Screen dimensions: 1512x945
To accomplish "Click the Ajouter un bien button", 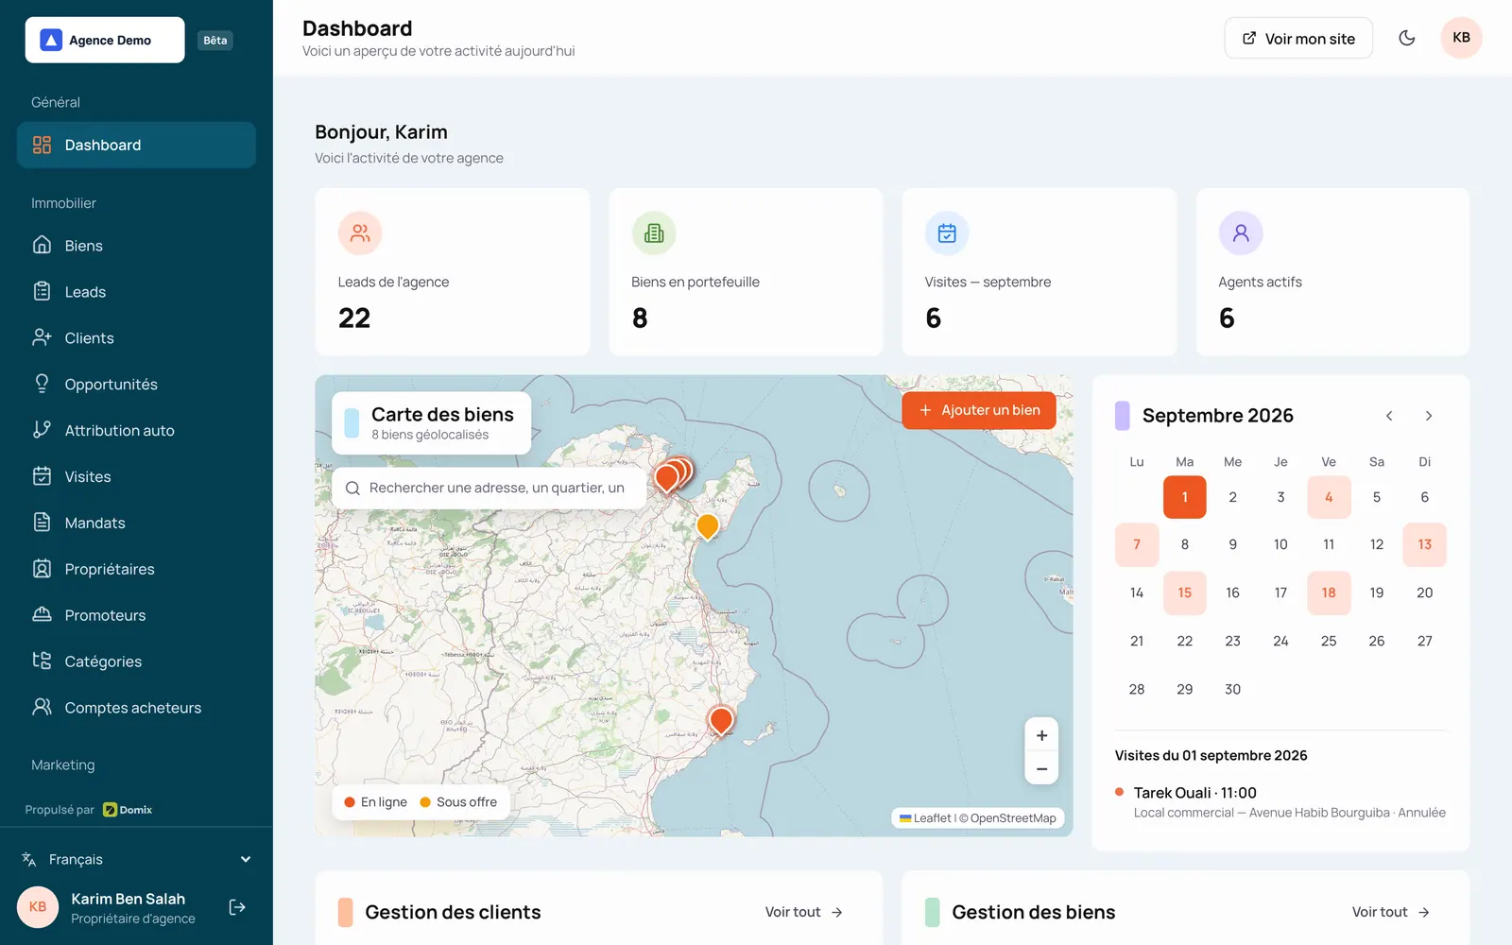I will pos(979,410).
